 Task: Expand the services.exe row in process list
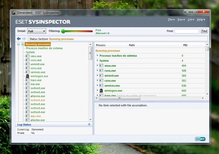click(97, 85)
